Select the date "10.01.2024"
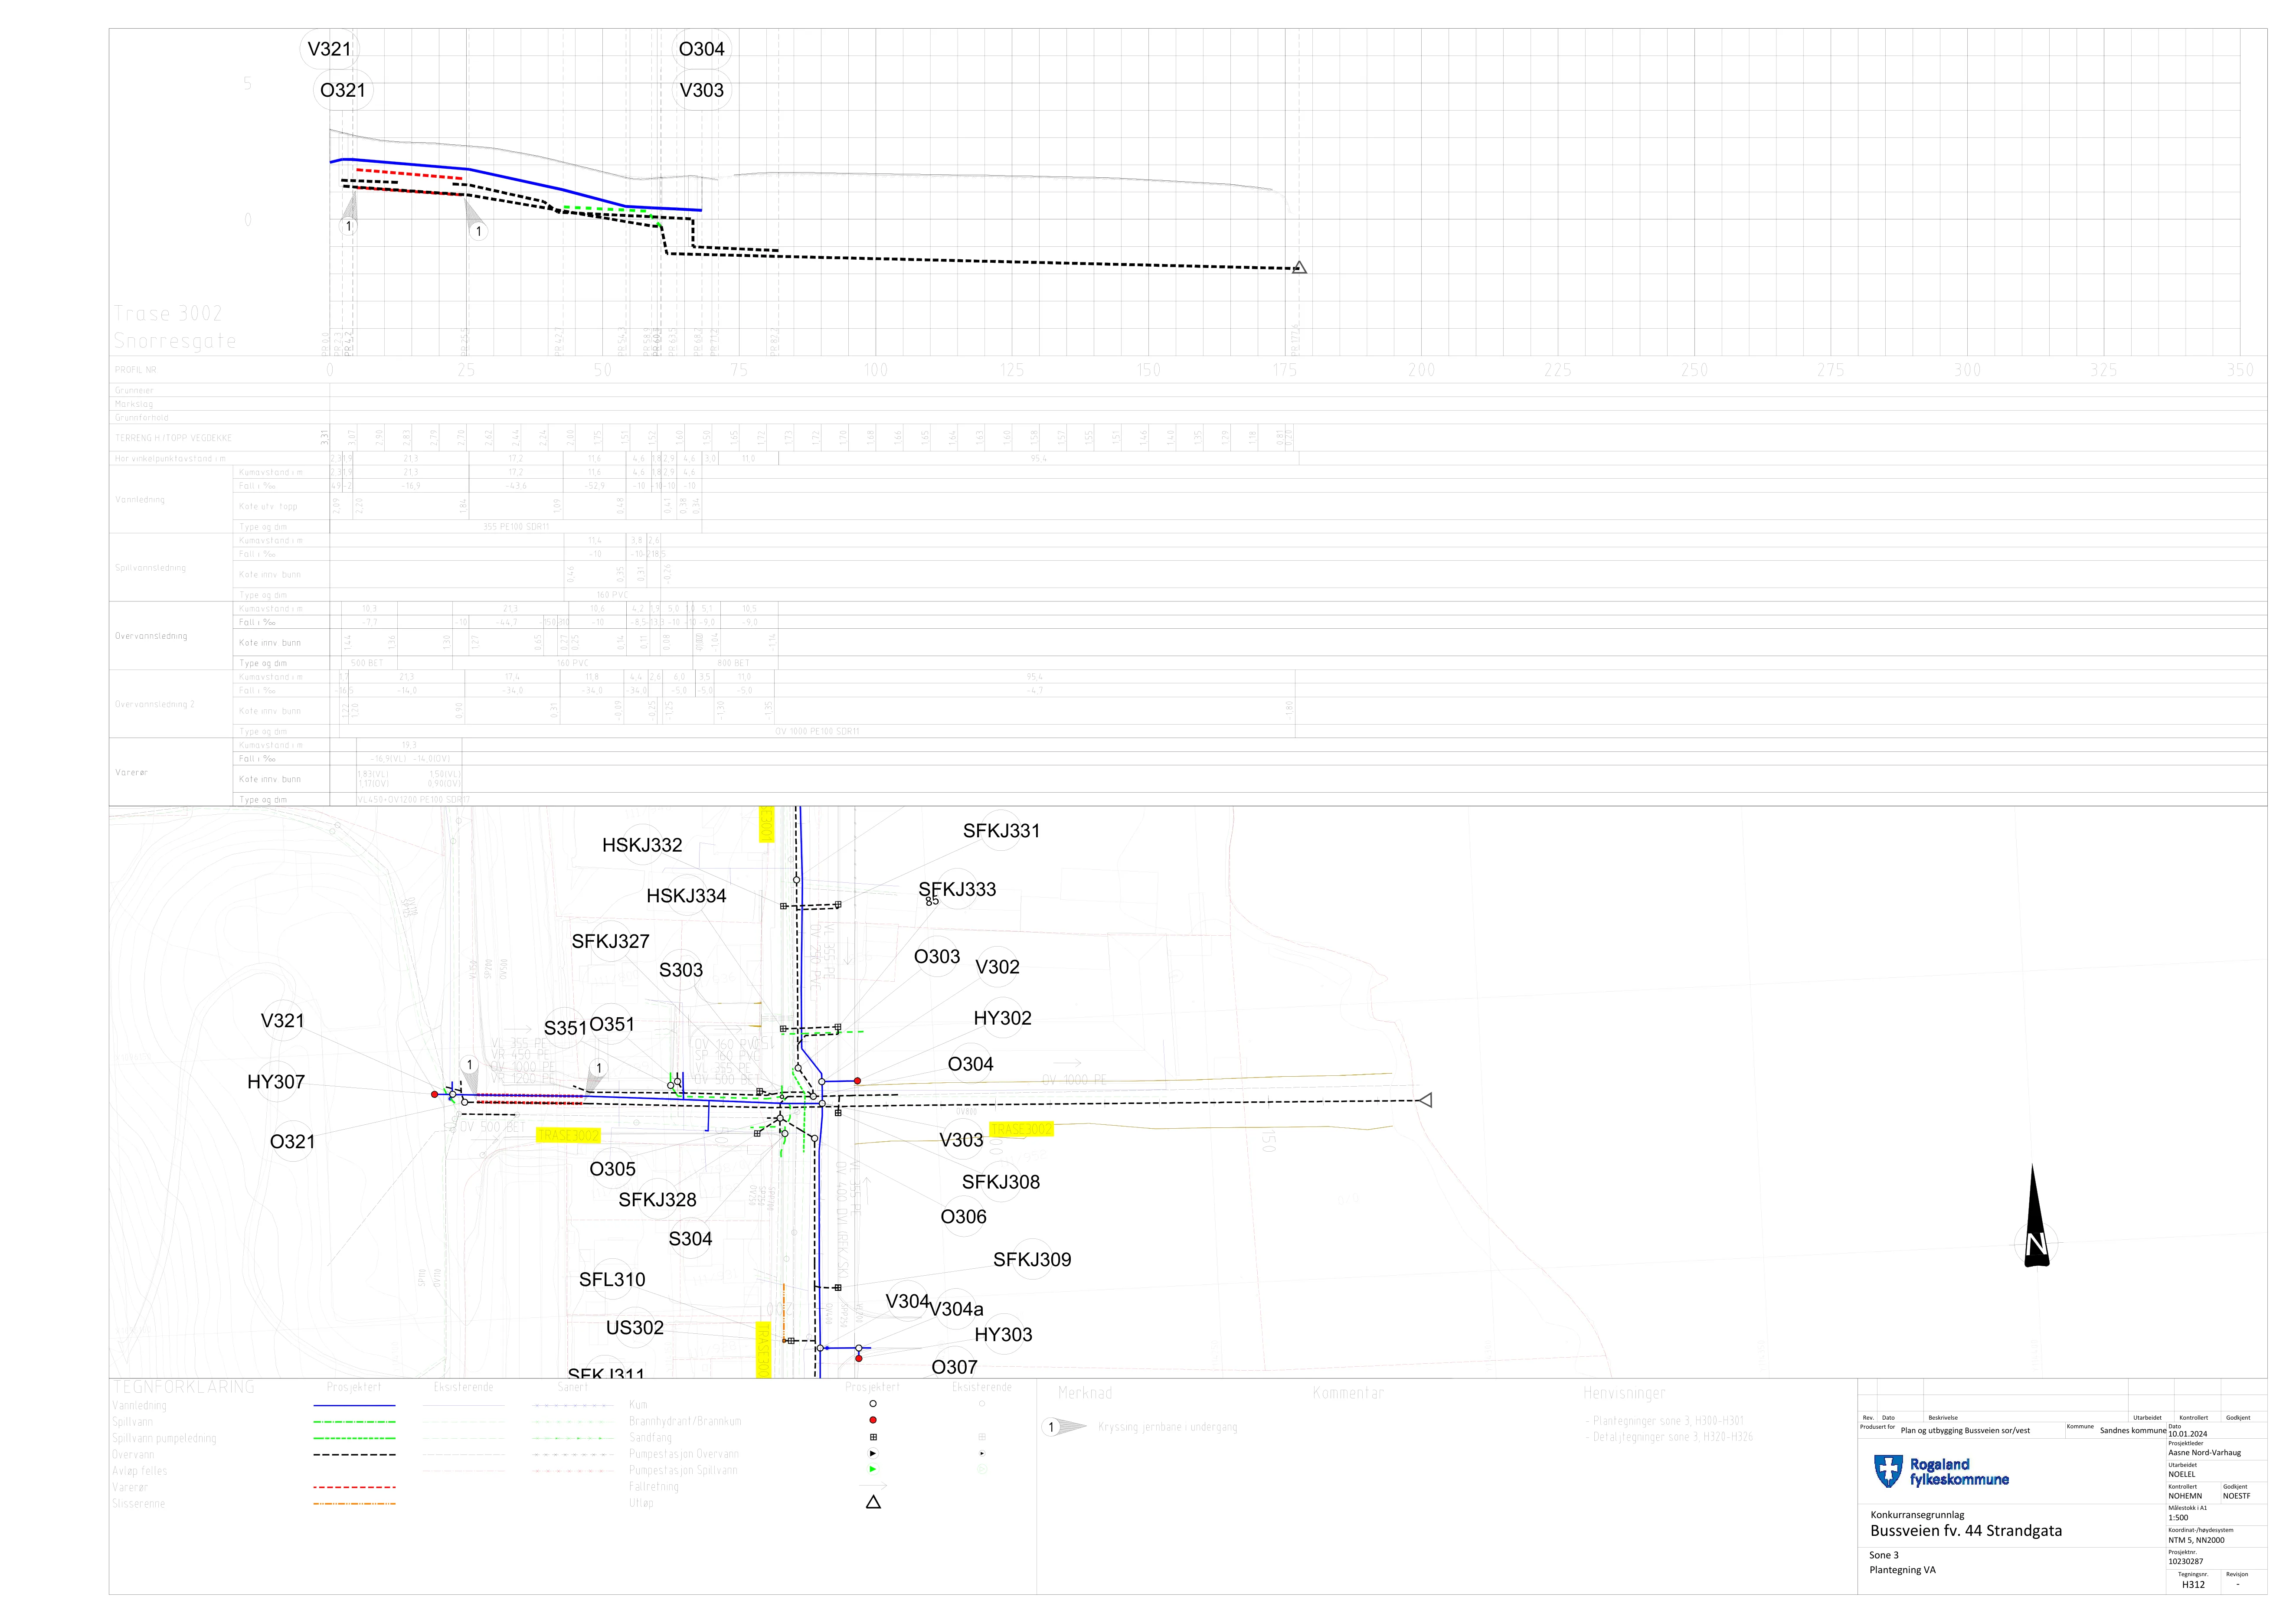The height and width of the screenshot is (1623, 2296). tap(2188, 1434)
